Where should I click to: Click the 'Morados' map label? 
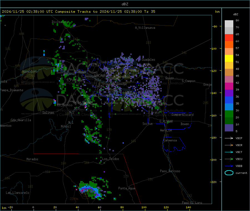pos(32,159)
